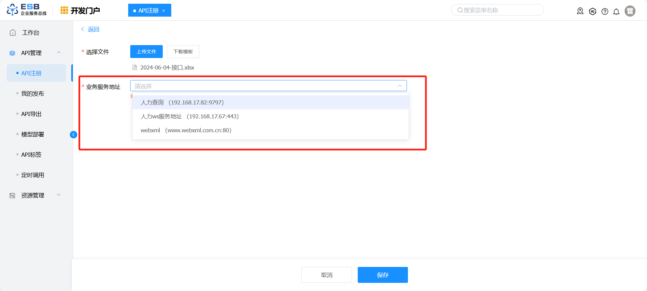Go to 定时调用 menu item
Image resolution: width=647 pixels, height=291 pixels.
(33, 175)
